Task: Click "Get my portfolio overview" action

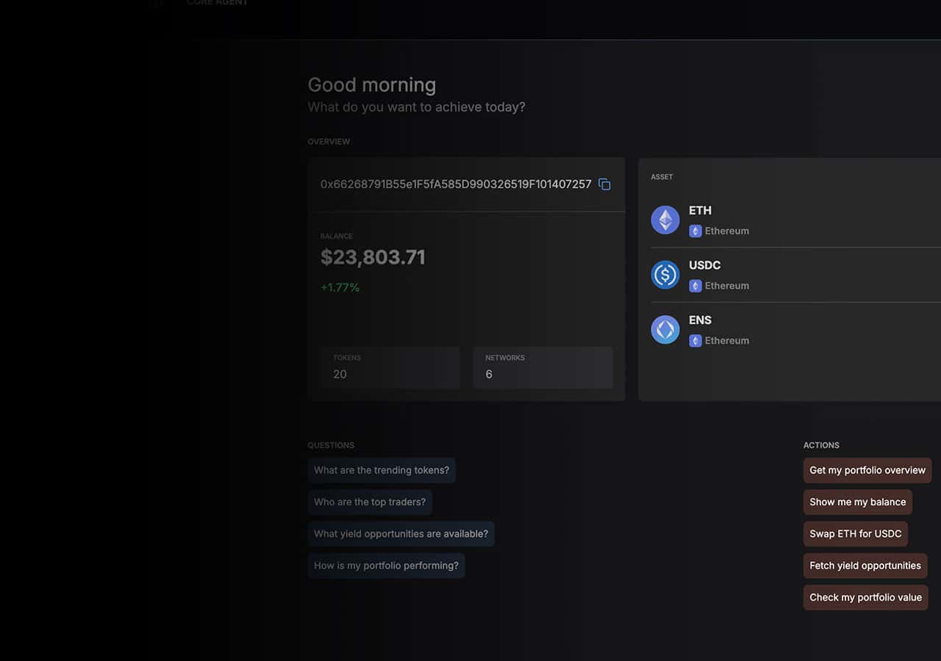Action: point(867,470)
